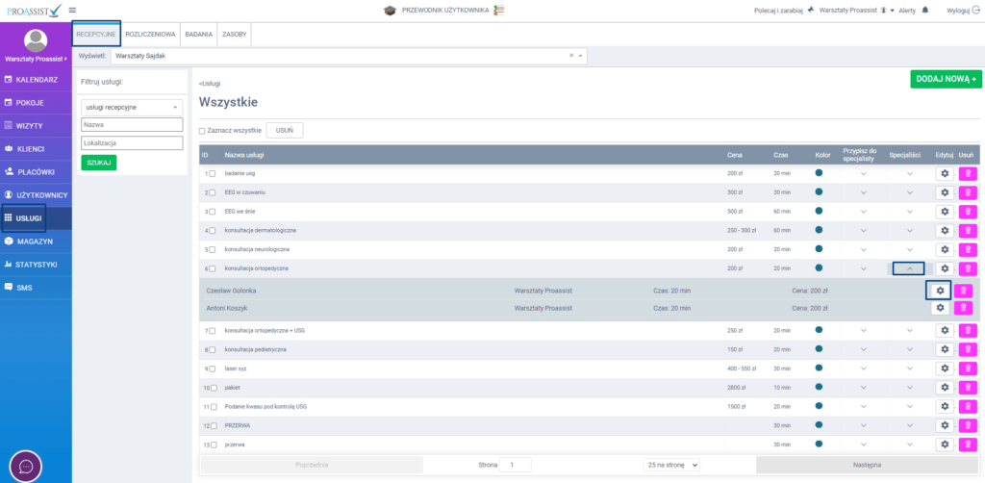Open MAGAZYN in the sidebar

coord(36,241)
